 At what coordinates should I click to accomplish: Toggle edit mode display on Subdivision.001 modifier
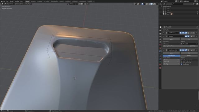pos(186,50)
